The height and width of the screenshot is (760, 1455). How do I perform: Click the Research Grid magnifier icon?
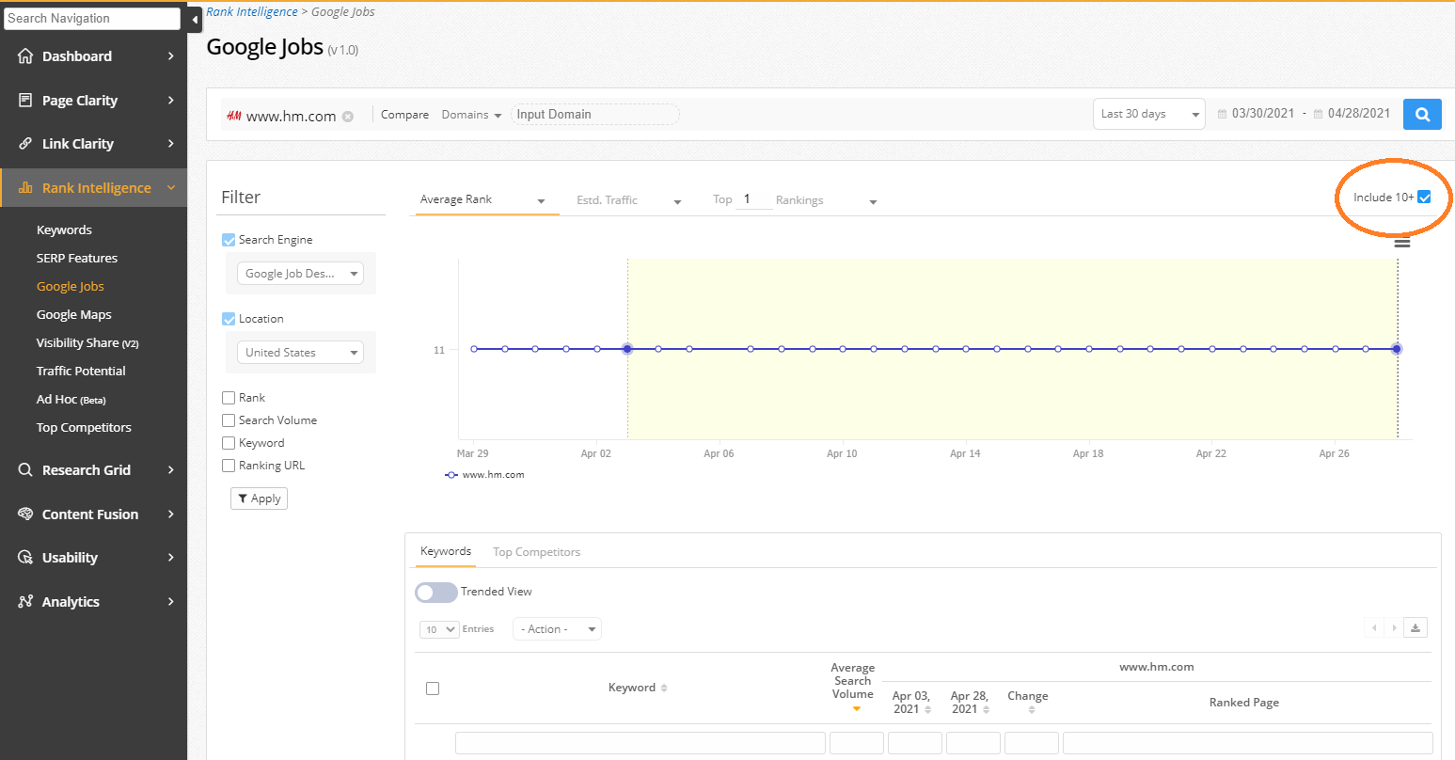(x=25, y=470)
